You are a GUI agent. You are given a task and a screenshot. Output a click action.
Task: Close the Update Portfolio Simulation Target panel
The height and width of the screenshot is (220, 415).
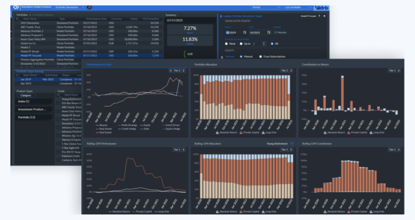click(x=324, y=16)
